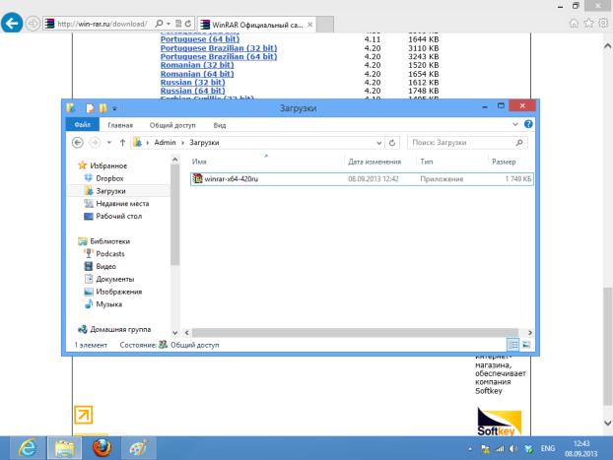Go forward in Explorer window

[x=95, y=143]
